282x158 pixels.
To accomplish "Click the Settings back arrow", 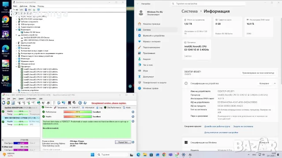I will coord(137,4).
